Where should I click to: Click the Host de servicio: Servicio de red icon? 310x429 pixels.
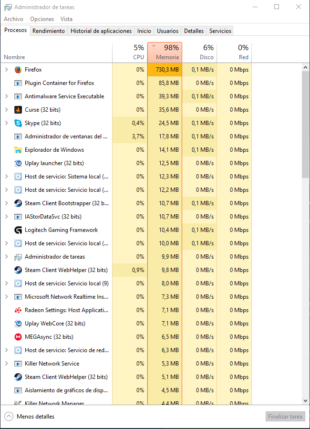coord(18,350)
